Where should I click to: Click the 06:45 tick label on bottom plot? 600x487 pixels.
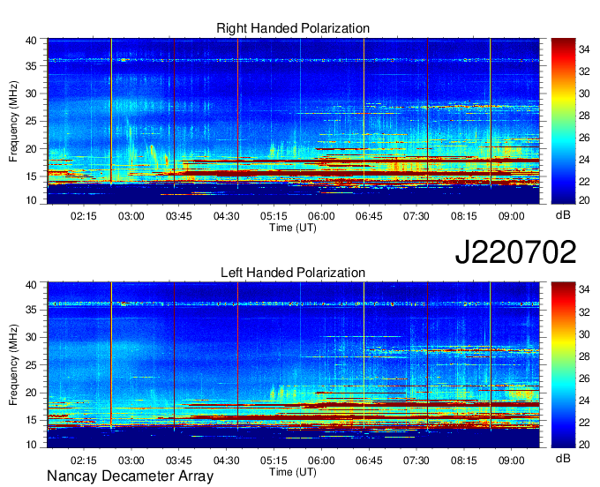369,461
